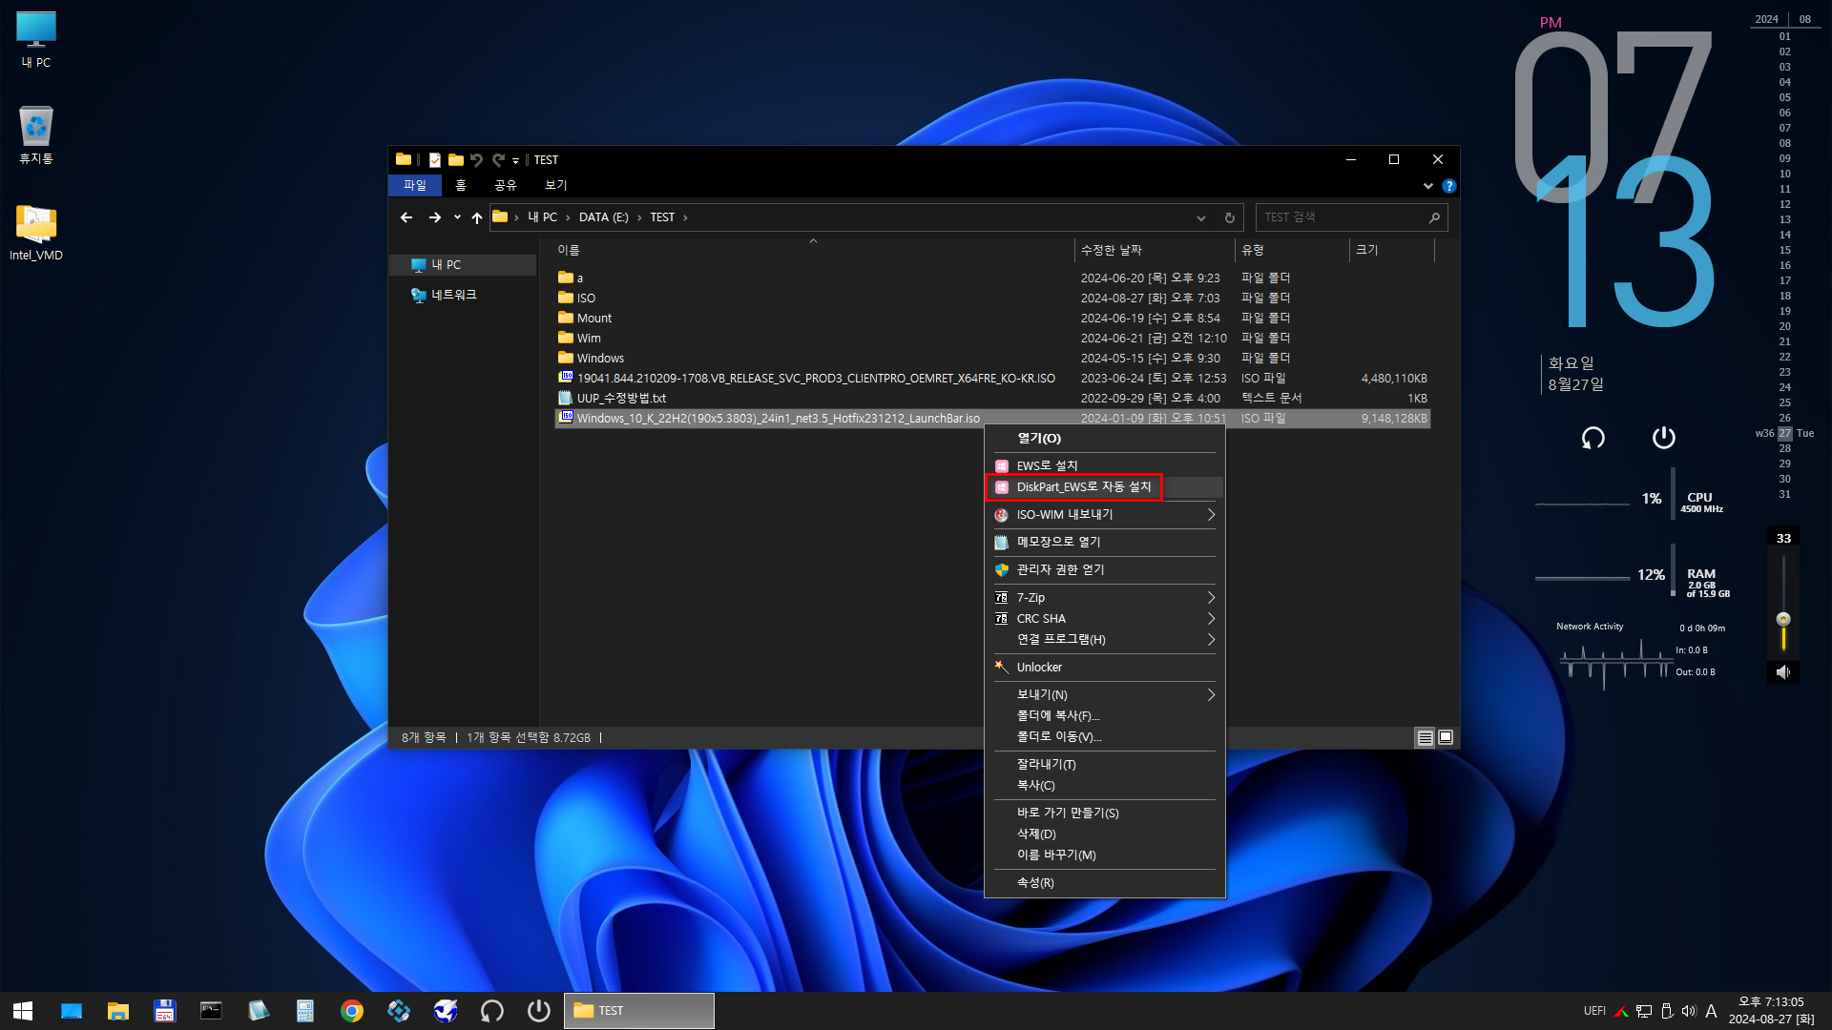Choose 열기(O) in the context menu
Viewport: 1832px width, 1030px height.
1105,439
